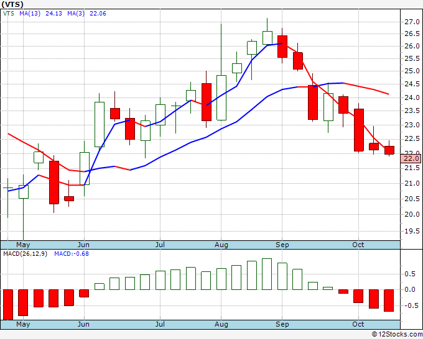Select the green VTS legend label
The width and height of the screenshot is (423, 339).
(x=9, y=14)
